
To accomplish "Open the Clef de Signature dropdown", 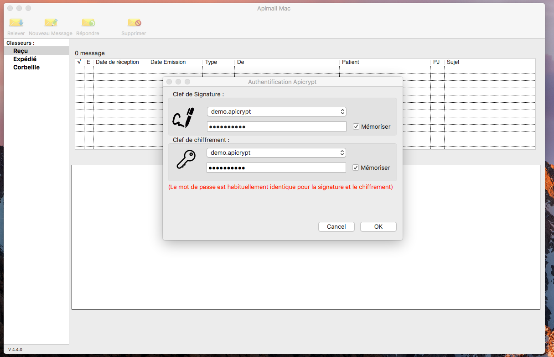I will [277, 111].
